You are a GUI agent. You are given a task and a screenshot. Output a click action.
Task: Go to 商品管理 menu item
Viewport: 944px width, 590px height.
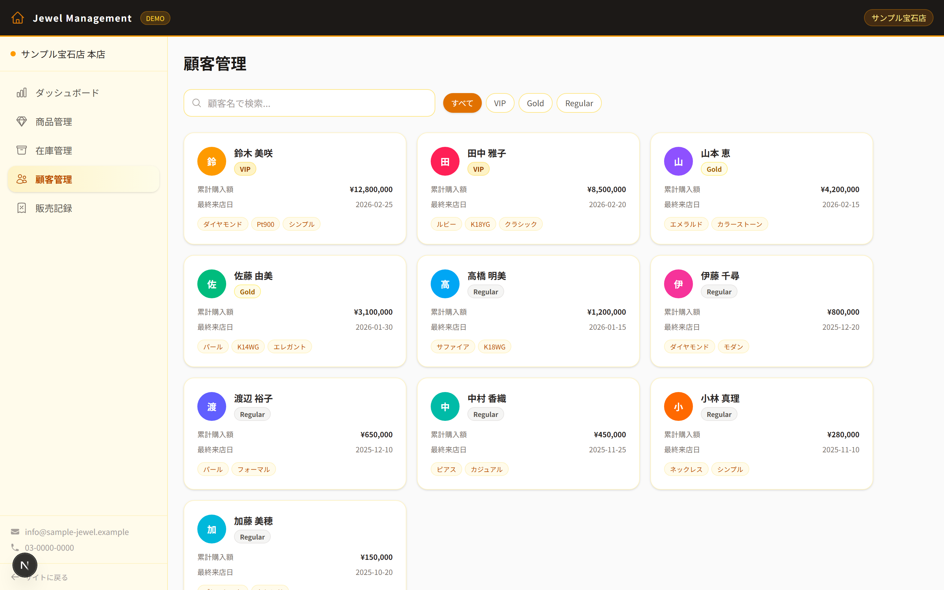(x=84, y=121)
